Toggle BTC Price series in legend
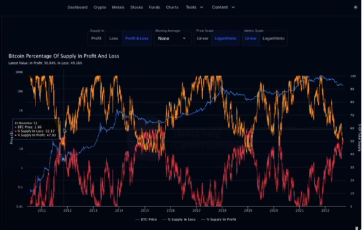The height and width of the screenshot is (230, 362). click(146, 219)
